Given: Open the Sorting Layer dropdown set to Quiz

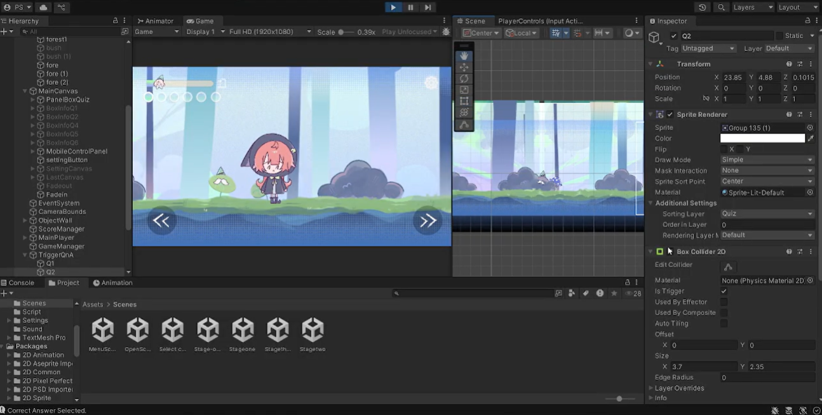Looking at the screenshot, I should (x=767, y=214).
